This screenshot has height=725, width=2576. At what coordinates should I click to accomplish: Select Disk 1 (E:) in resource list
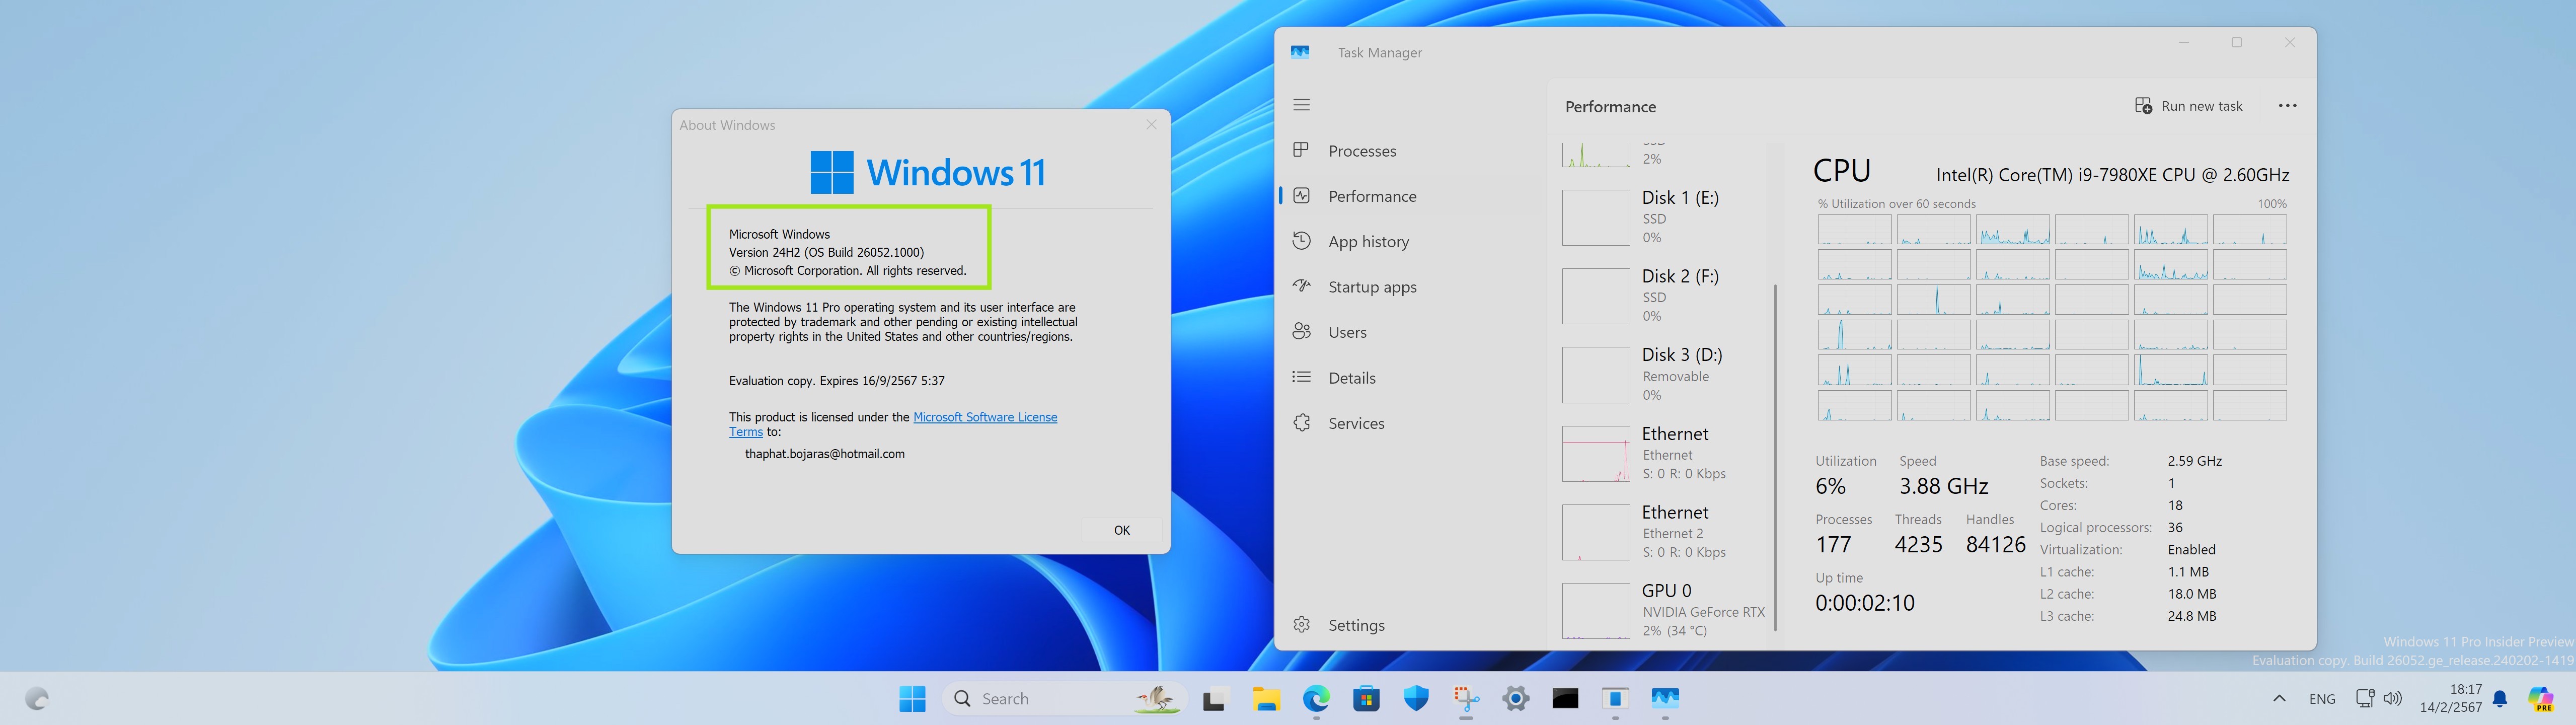point(1661,217)
